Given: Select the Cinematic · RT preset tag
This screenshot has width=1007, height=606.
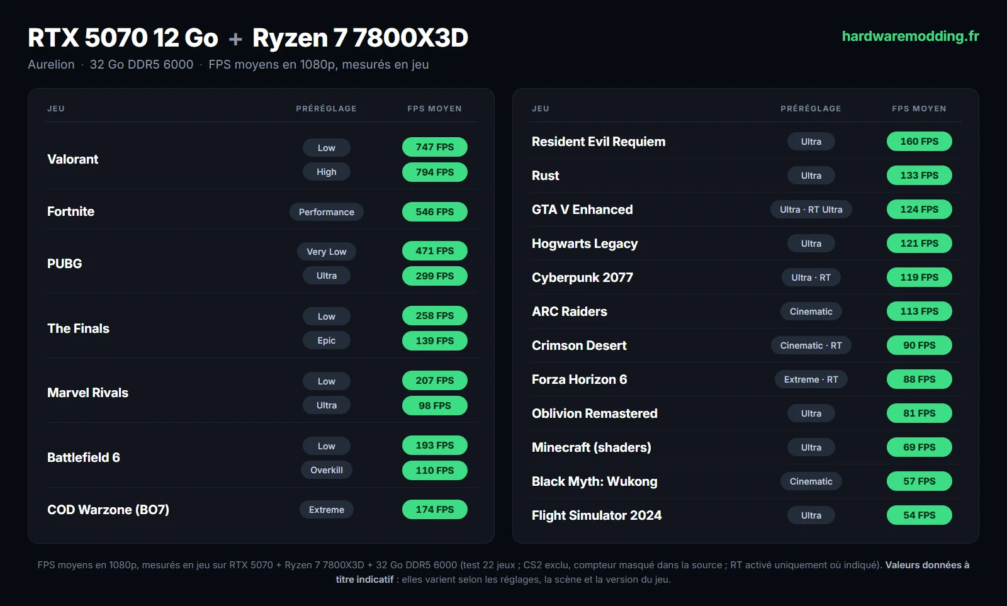Looking at the screenshot, I should point(811,345).
